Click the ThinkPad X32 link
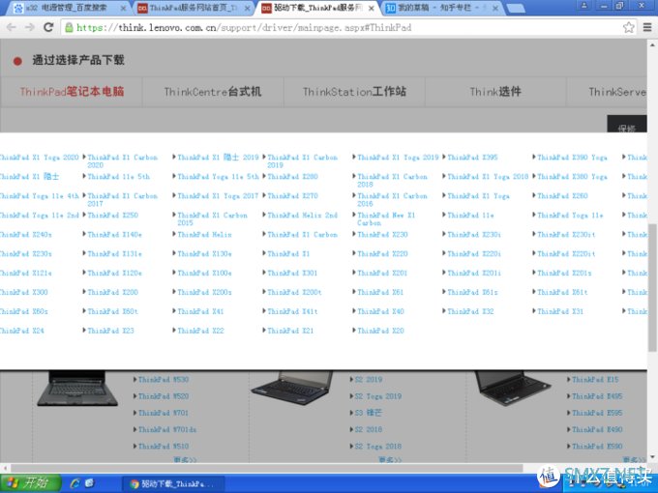Image resolution: width=658 pixels, height=493 pixels. (470, 311)
